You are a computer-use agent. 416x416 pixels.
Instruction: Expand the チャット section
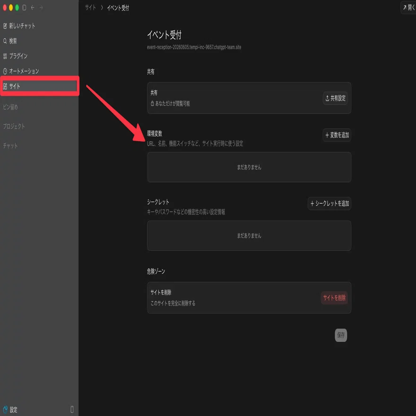pyautogui.click(x=10, y=145)
